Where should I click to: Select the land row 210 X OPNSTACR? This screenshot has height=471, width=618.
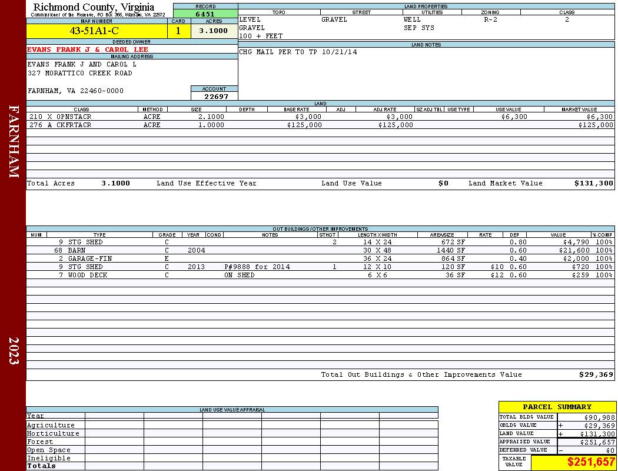click(320, 117)
